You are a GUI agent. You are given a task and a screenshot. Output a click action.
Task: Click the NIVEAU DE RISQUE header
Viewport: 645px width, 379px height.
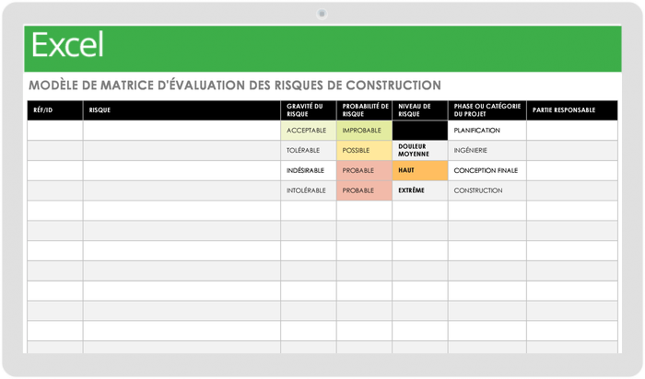(x=420, y=110)
